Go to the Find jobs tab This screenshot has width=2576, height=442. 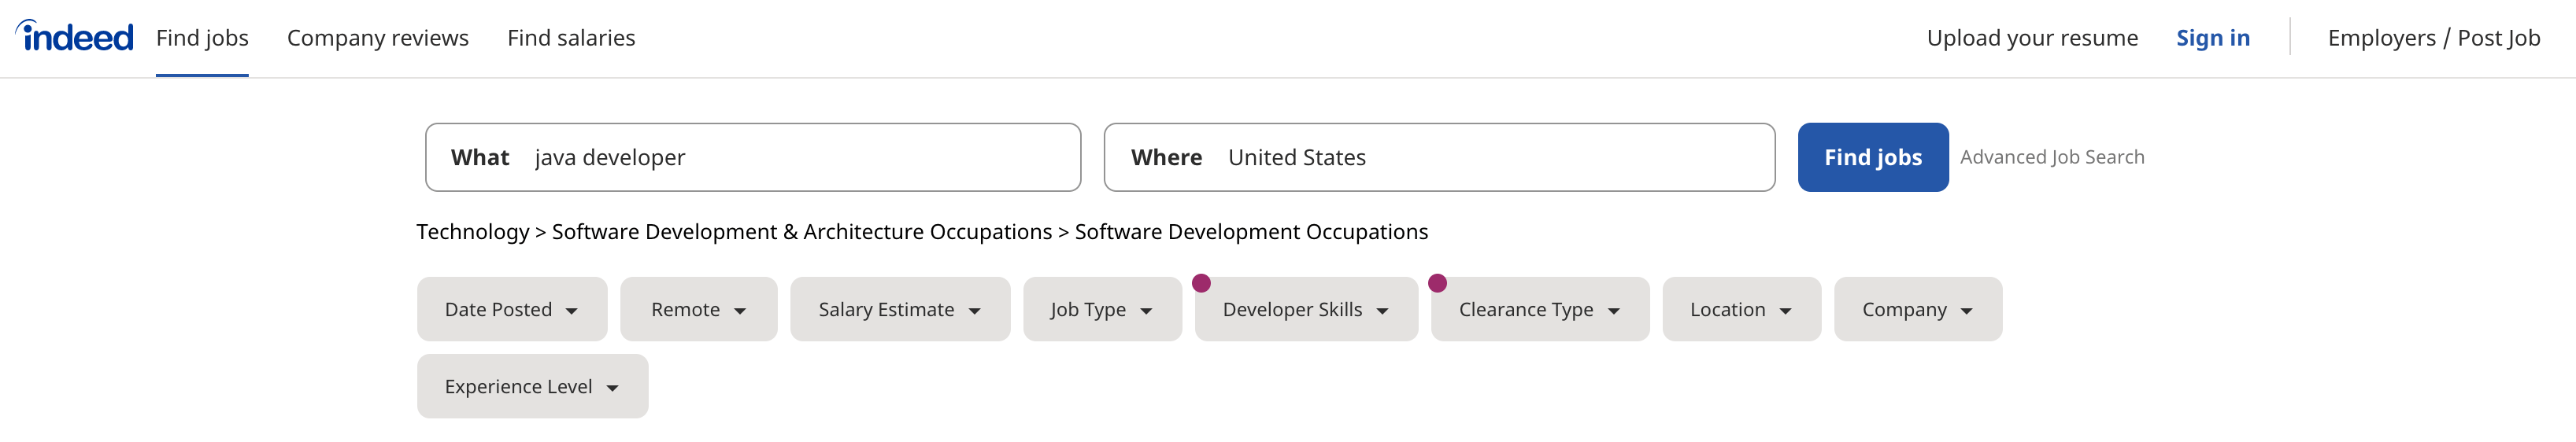(x=202, y=38)
